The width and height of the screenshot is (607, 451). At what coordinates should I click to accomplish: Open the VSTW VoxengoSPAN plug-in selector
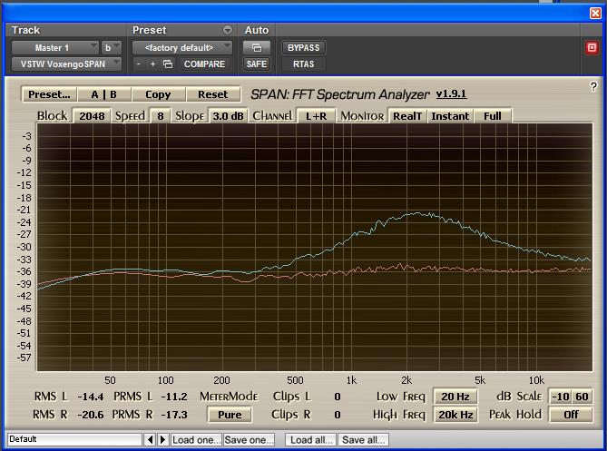tap(66, 64)
